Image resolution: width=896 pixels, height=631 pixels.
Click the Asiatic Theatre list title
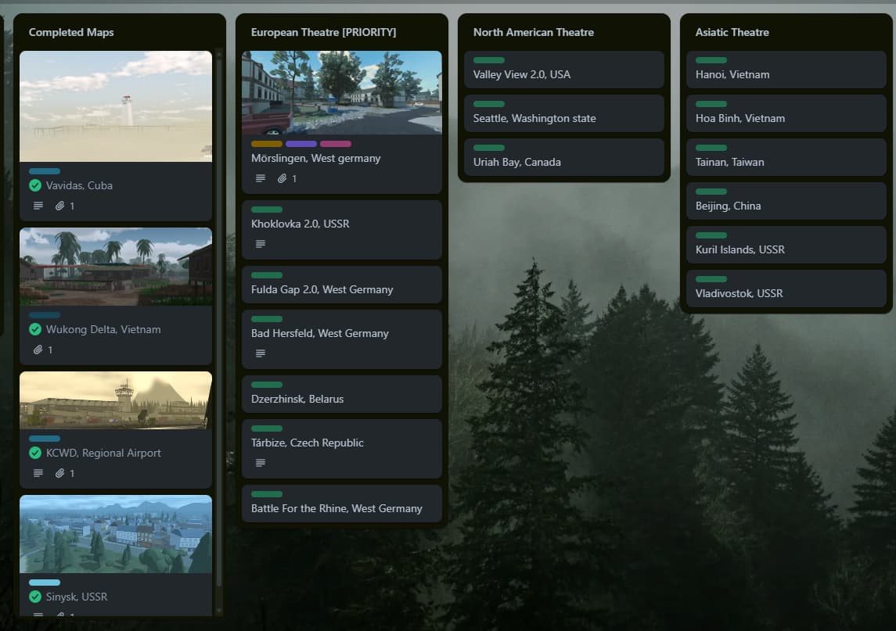(x=732, y=33)
